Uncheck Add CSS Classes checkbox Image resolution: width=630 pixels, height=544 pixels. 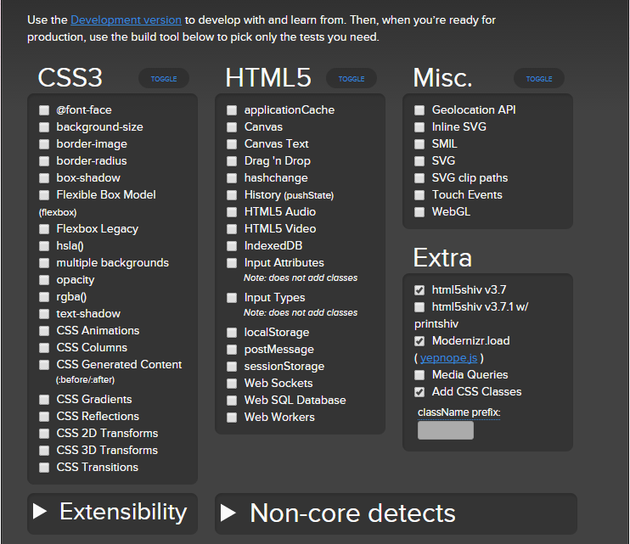pos(419,392)
